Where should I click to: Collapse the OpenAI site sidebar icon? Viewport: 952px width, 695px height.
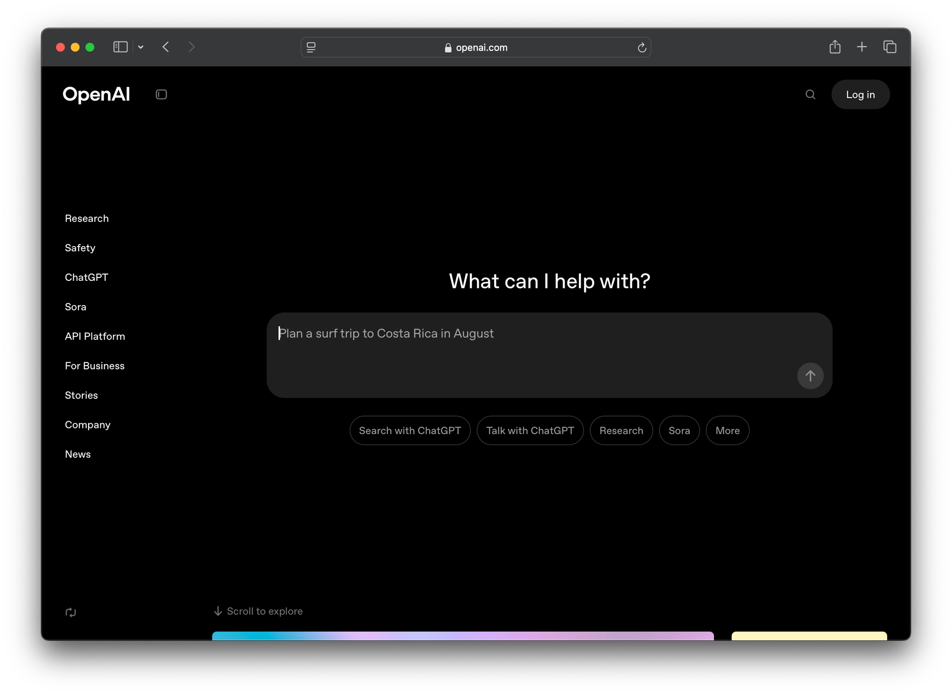point(161,94)
